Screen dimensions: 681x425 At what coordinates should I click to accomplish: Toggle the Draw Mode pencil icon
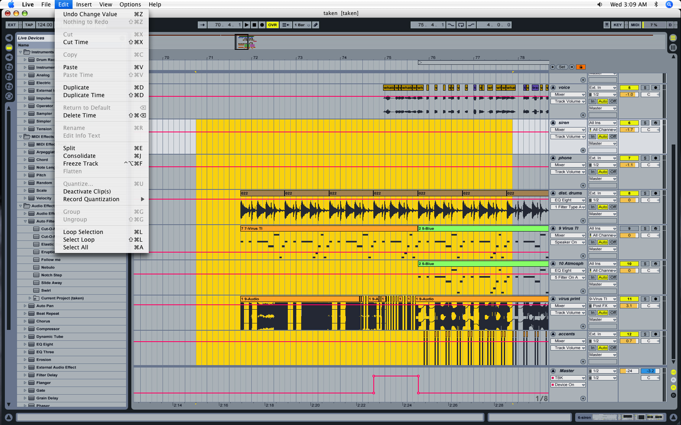[x=316, y=25]
